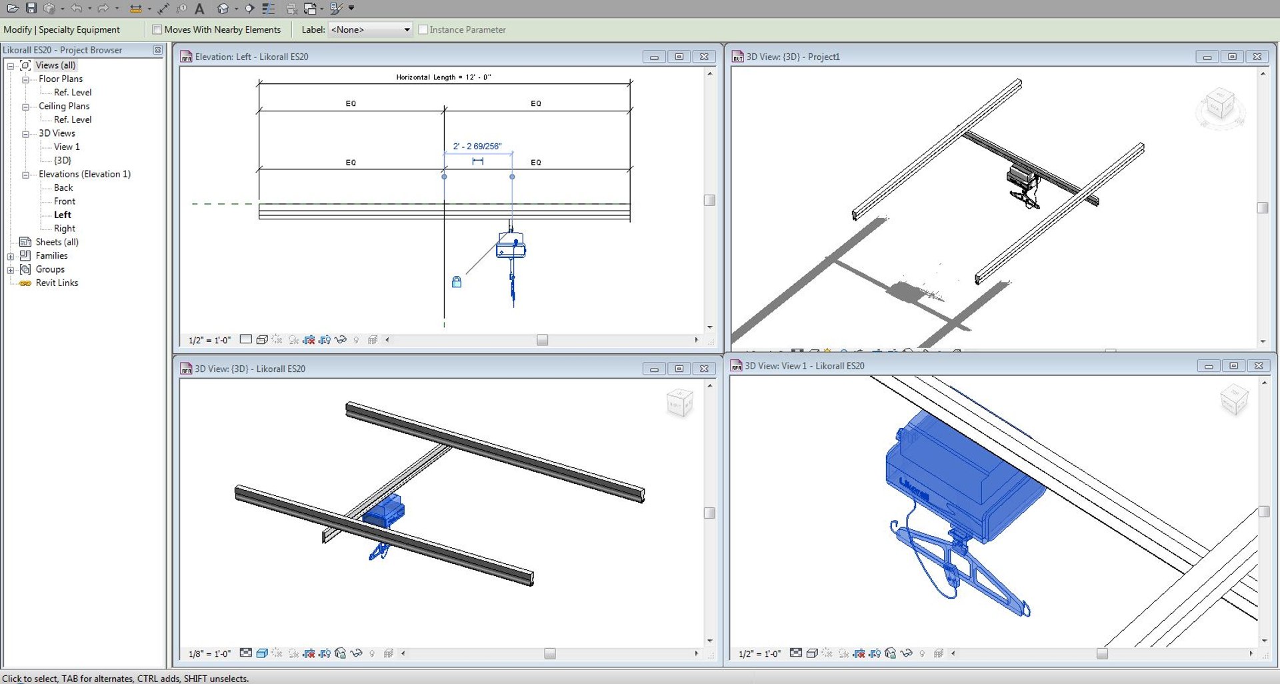Click vertical scrollbar thumb in View 1 window
1280x684 pixels.
point(1263,511)
